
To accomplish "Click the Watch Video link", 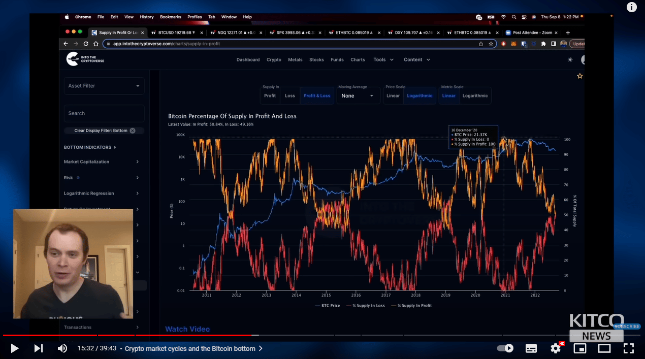I will click(x=187, y=329).
